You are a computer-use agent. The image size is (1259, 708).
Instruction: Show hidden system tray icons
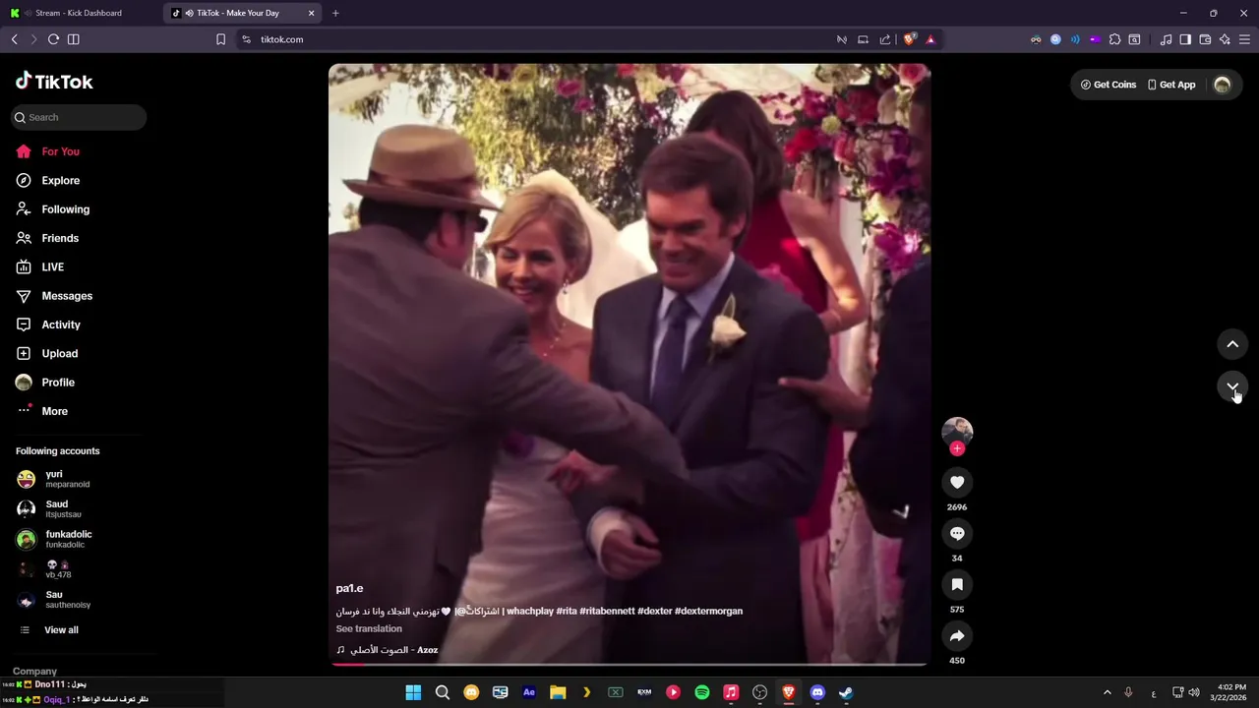(1107, 692)
